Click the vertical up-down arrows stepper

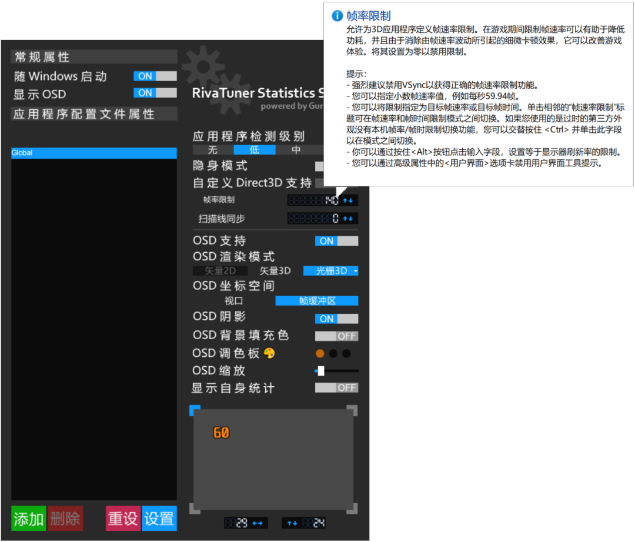click(292, 523)
